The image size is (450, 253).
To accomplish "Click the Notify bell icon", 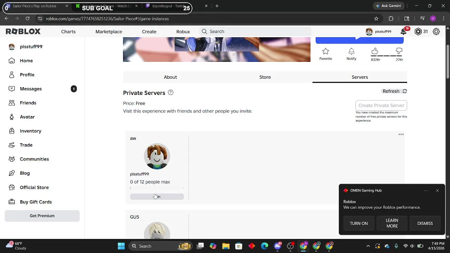I will [x=351, y=51].
